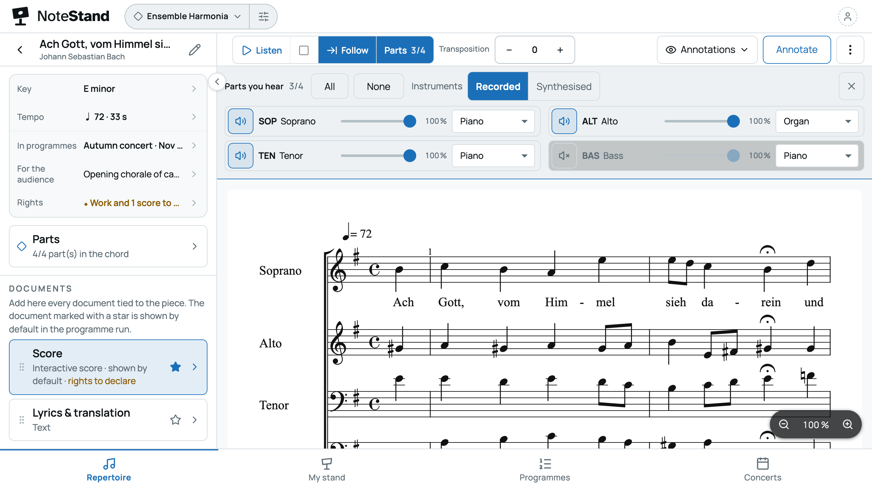
Task: Adjust the Alto volume slider
Action: coord(702,121)
